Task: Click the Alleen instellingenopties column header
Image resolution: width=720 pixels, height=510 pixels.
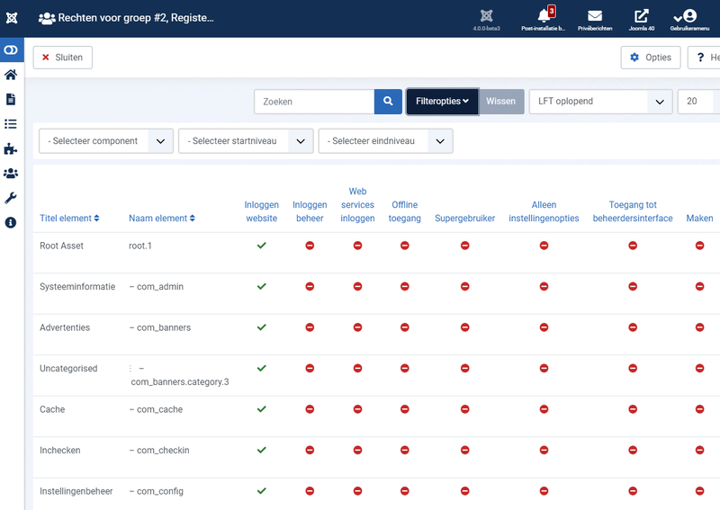Action: point(544,211)
